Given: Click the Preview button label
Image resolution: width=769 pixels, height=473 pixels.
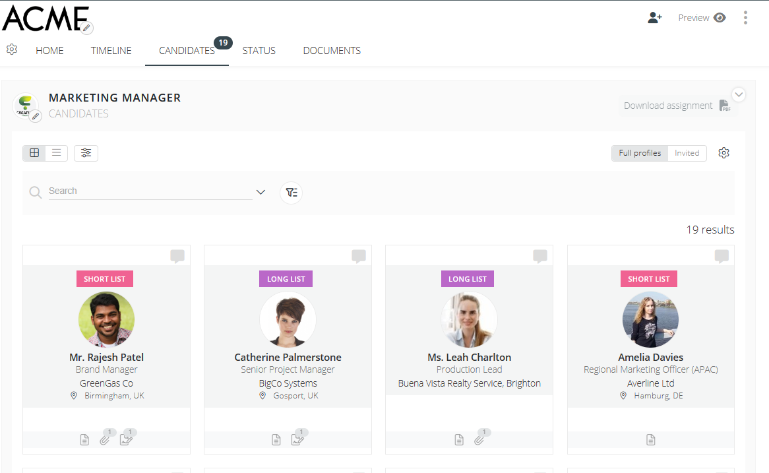Looking at the screenshot, I should tap(693, 18).
